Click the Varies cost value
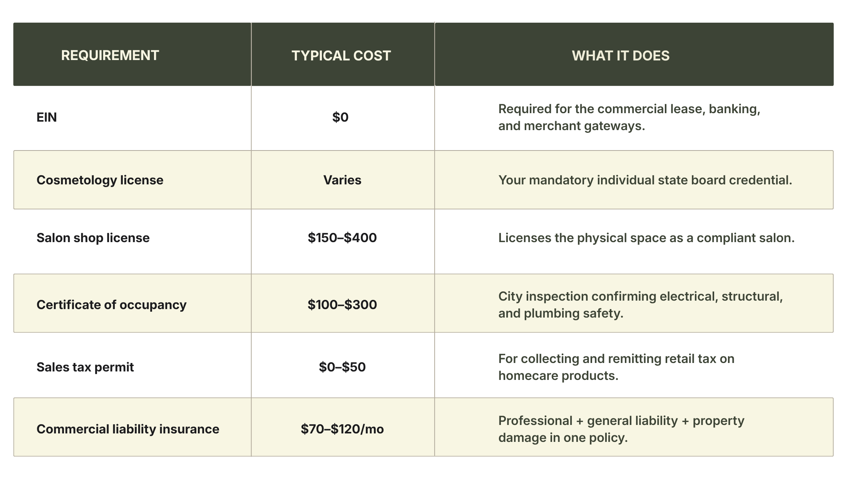Viewport: 847px width, 485px height. [342, 180]
